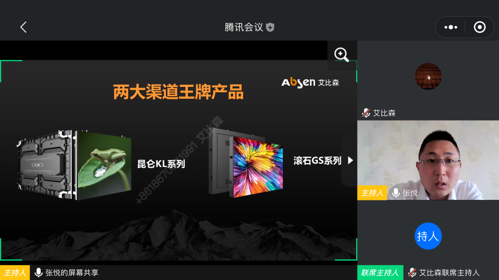Viewport: 499px width, 280px height.
Task: Open 艾比森 round avatar picture
Action: coord(428,76)
